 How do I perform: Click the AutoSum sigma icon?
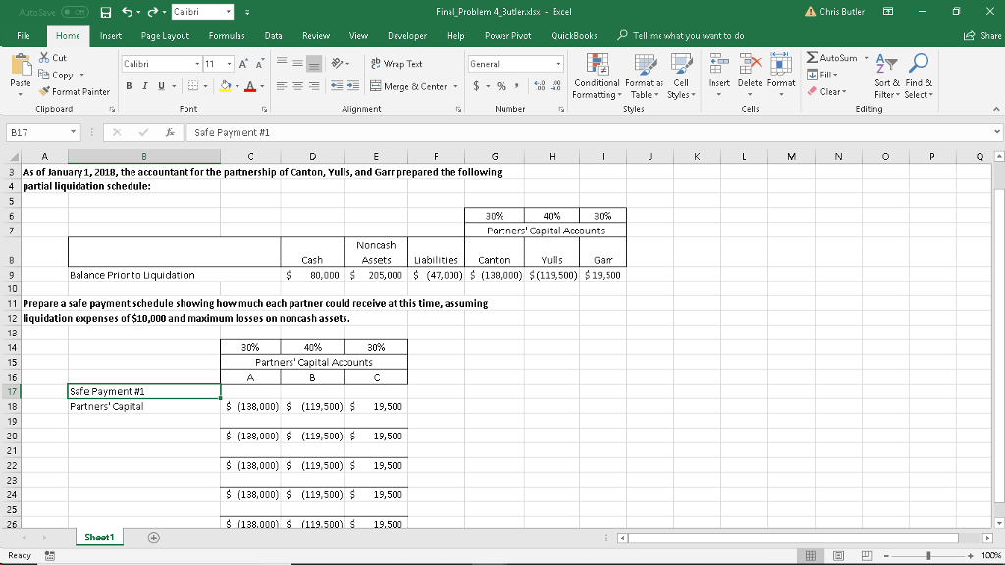(x=812, y=58)
